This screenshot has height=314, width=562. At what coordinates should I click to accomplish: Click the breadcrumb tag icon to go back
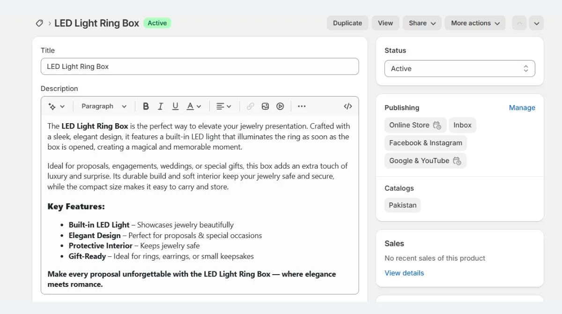tap(39, 22)
